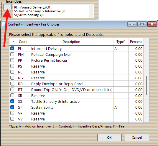Image resolution: width=158 pixels, height=146 pixels.
Task: Click the Type cell 'A' for Sustainability
Action: (121, 107)
